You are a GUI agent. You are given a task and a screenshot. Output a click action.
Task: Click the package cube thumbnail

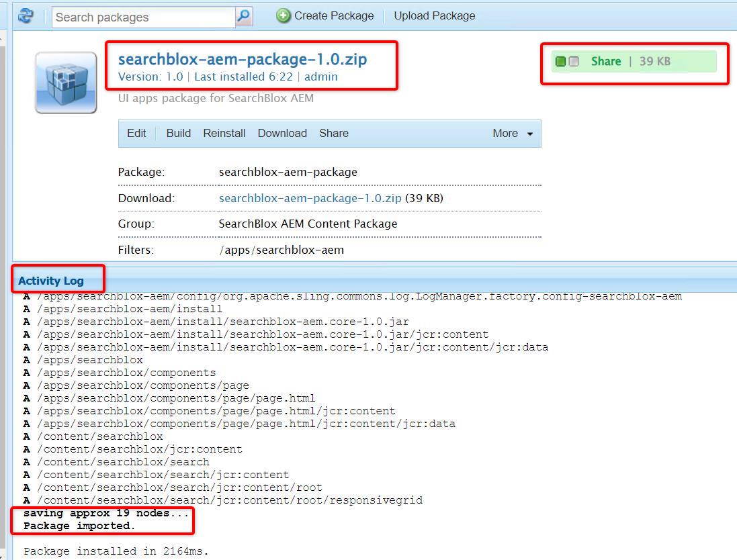pyautogui.click(x=66, y=82)
